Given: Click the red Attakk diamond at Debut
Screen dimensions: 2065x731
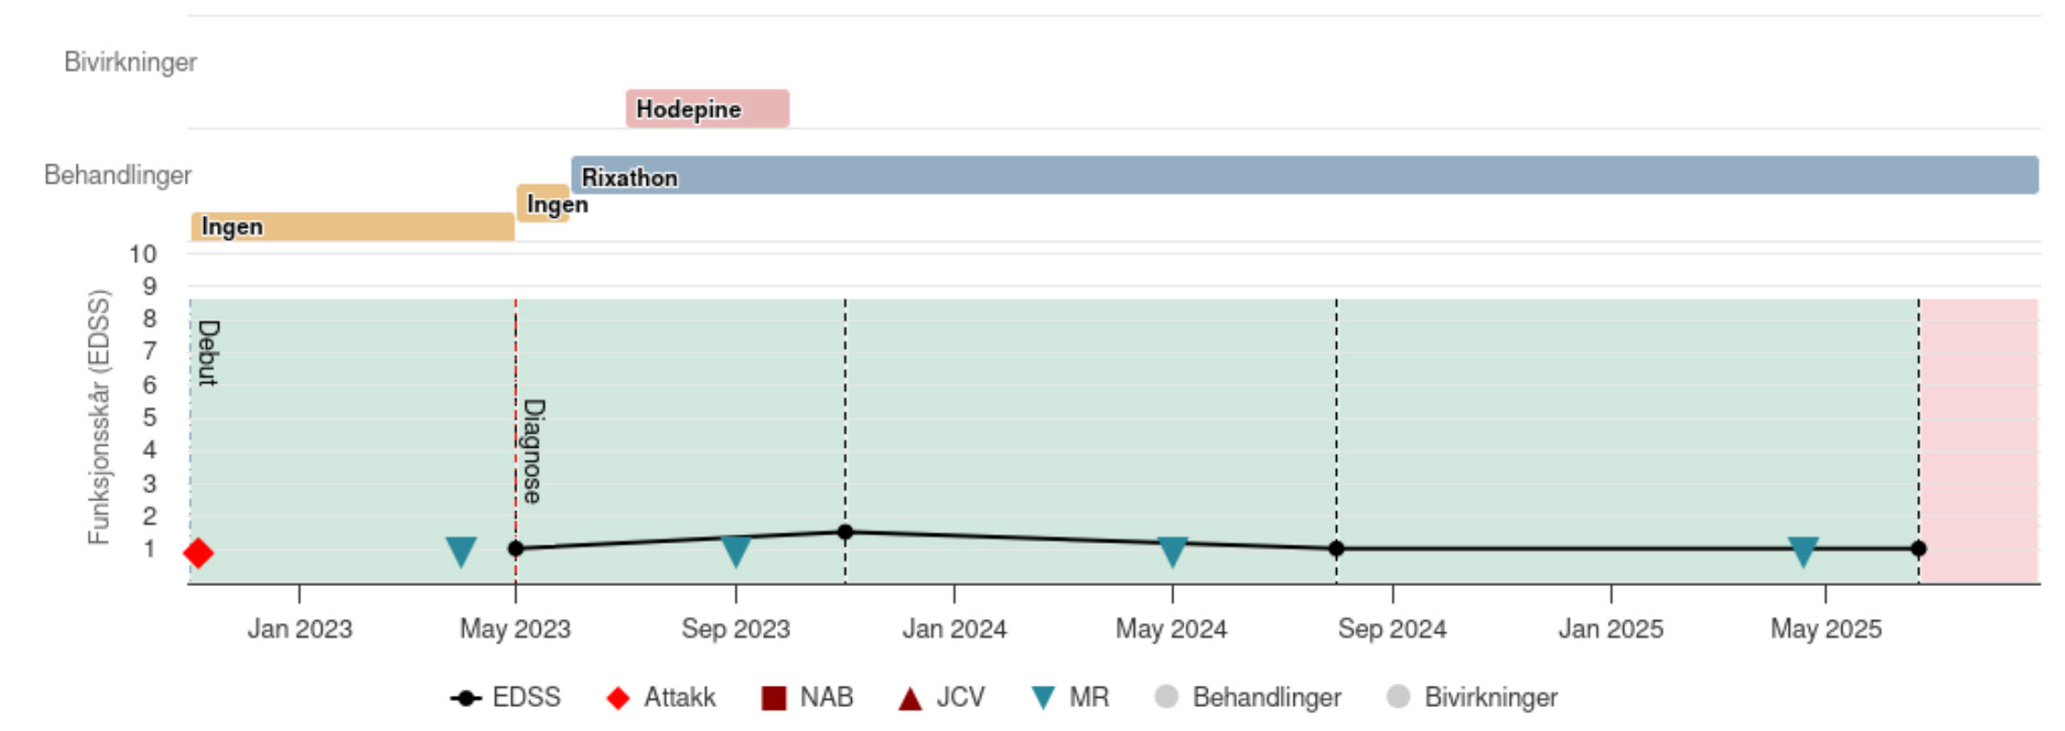Looking at the screenshot, I should (199, 553).
